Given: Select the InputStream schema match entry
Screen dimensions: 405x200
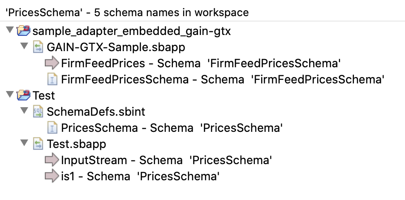Looking at the screenshot, I should point(167,160).
